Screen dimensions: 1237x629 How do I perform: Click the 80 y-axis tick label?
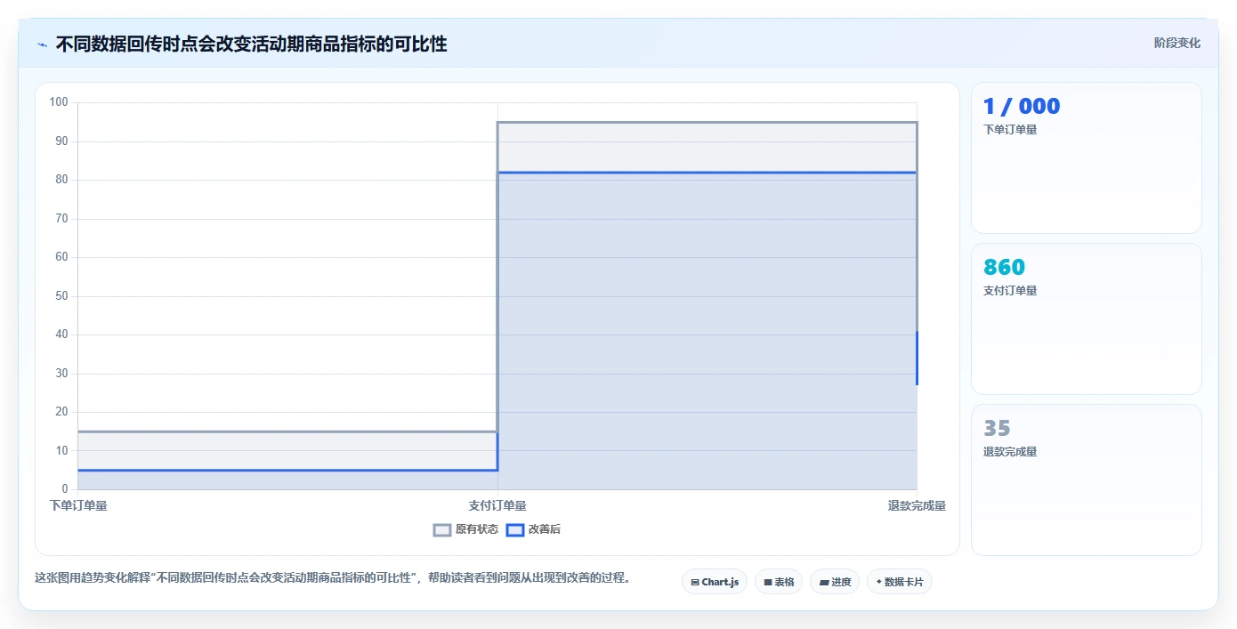[x=61, y=180]
